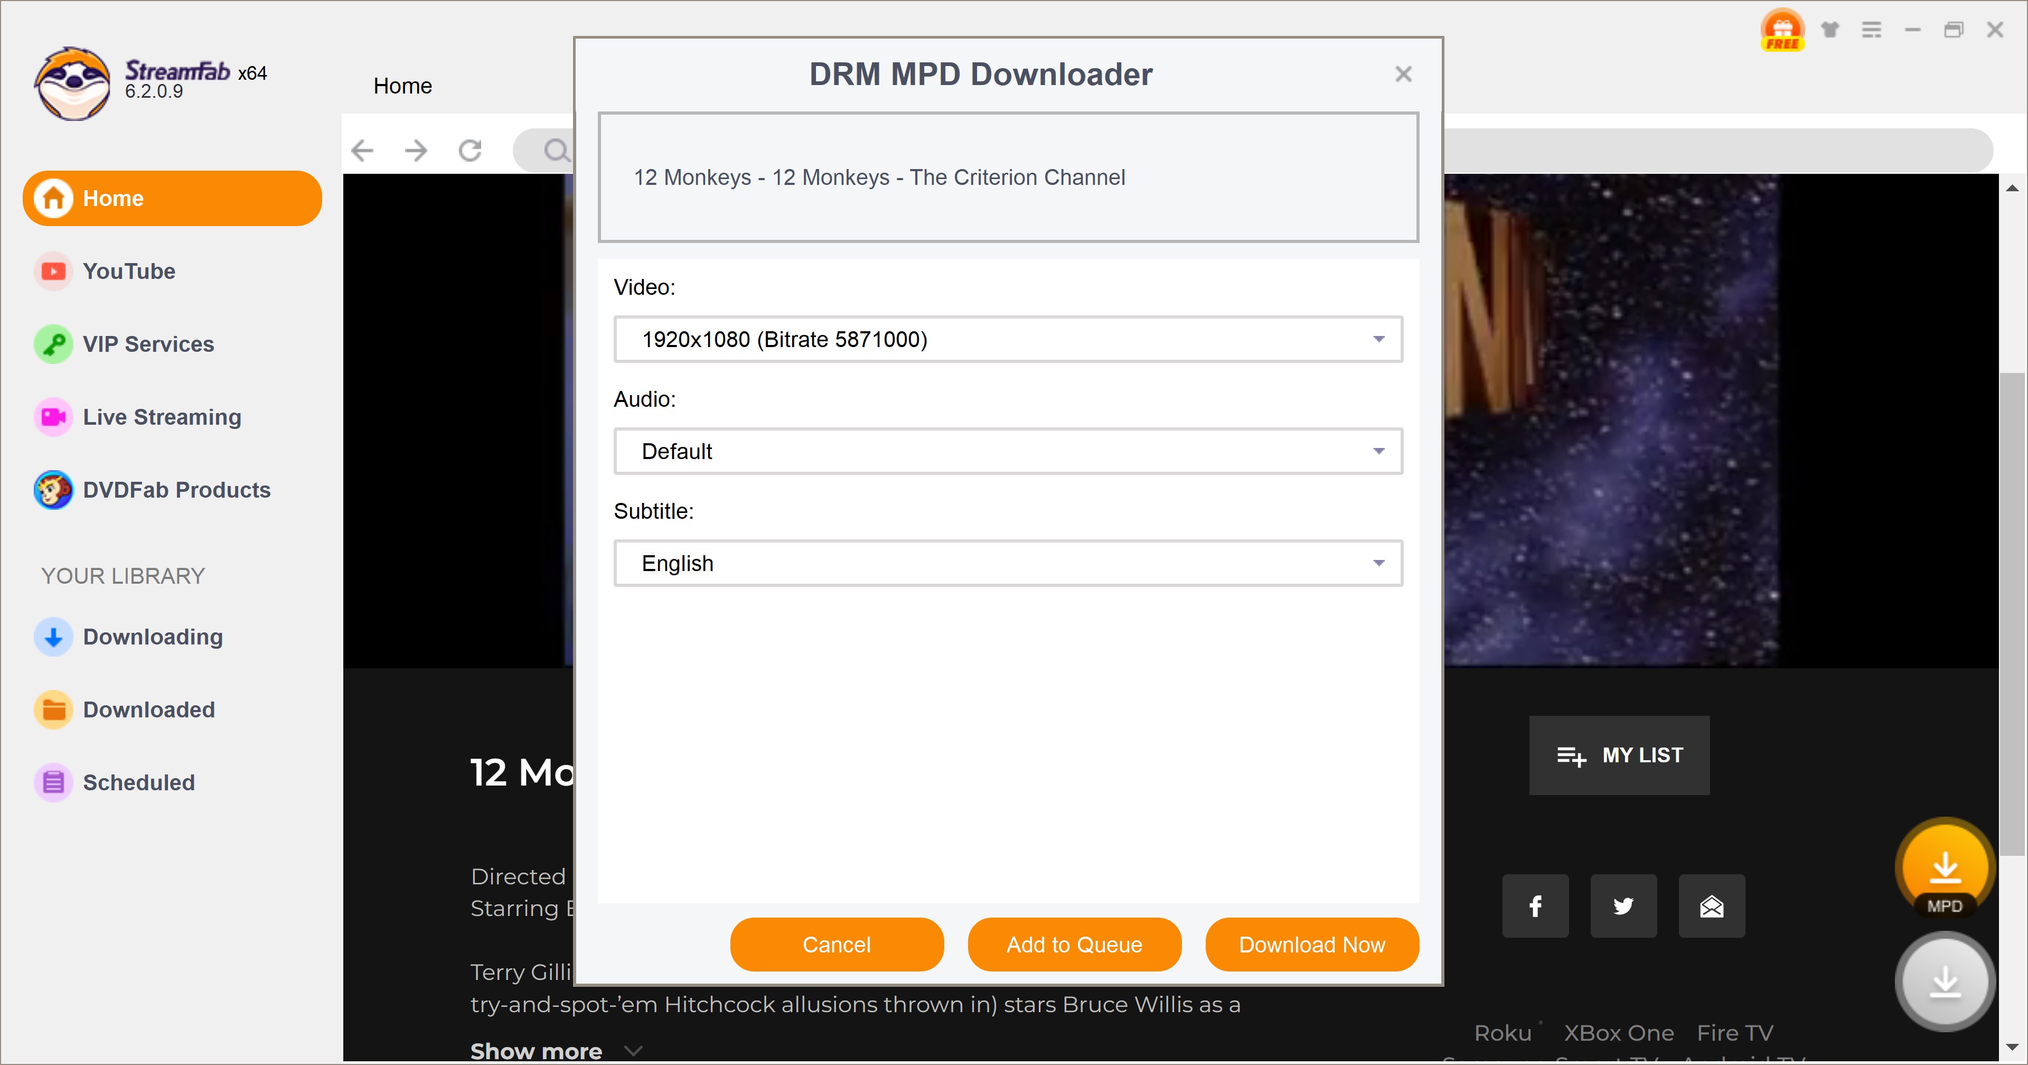This screenshot has width=2028, height=1065.
Task: Open YouTube in the sidebar
Action: coord(128,271)
